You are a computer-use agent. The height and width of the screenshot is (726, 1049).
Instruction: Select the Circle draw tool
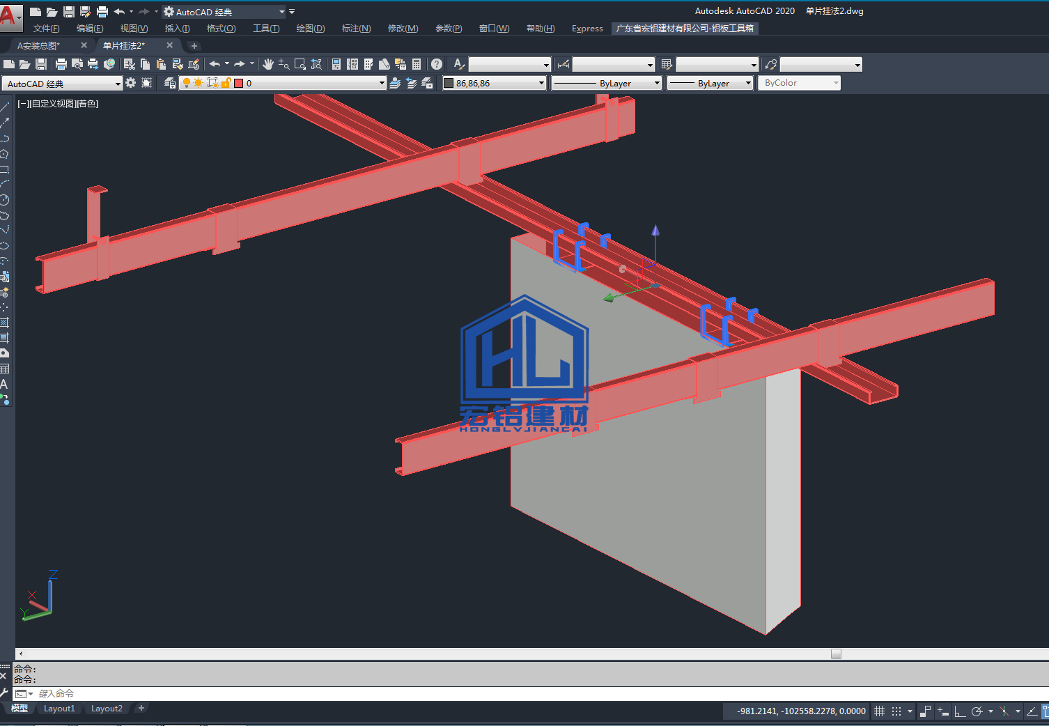(x=4, y=200)
